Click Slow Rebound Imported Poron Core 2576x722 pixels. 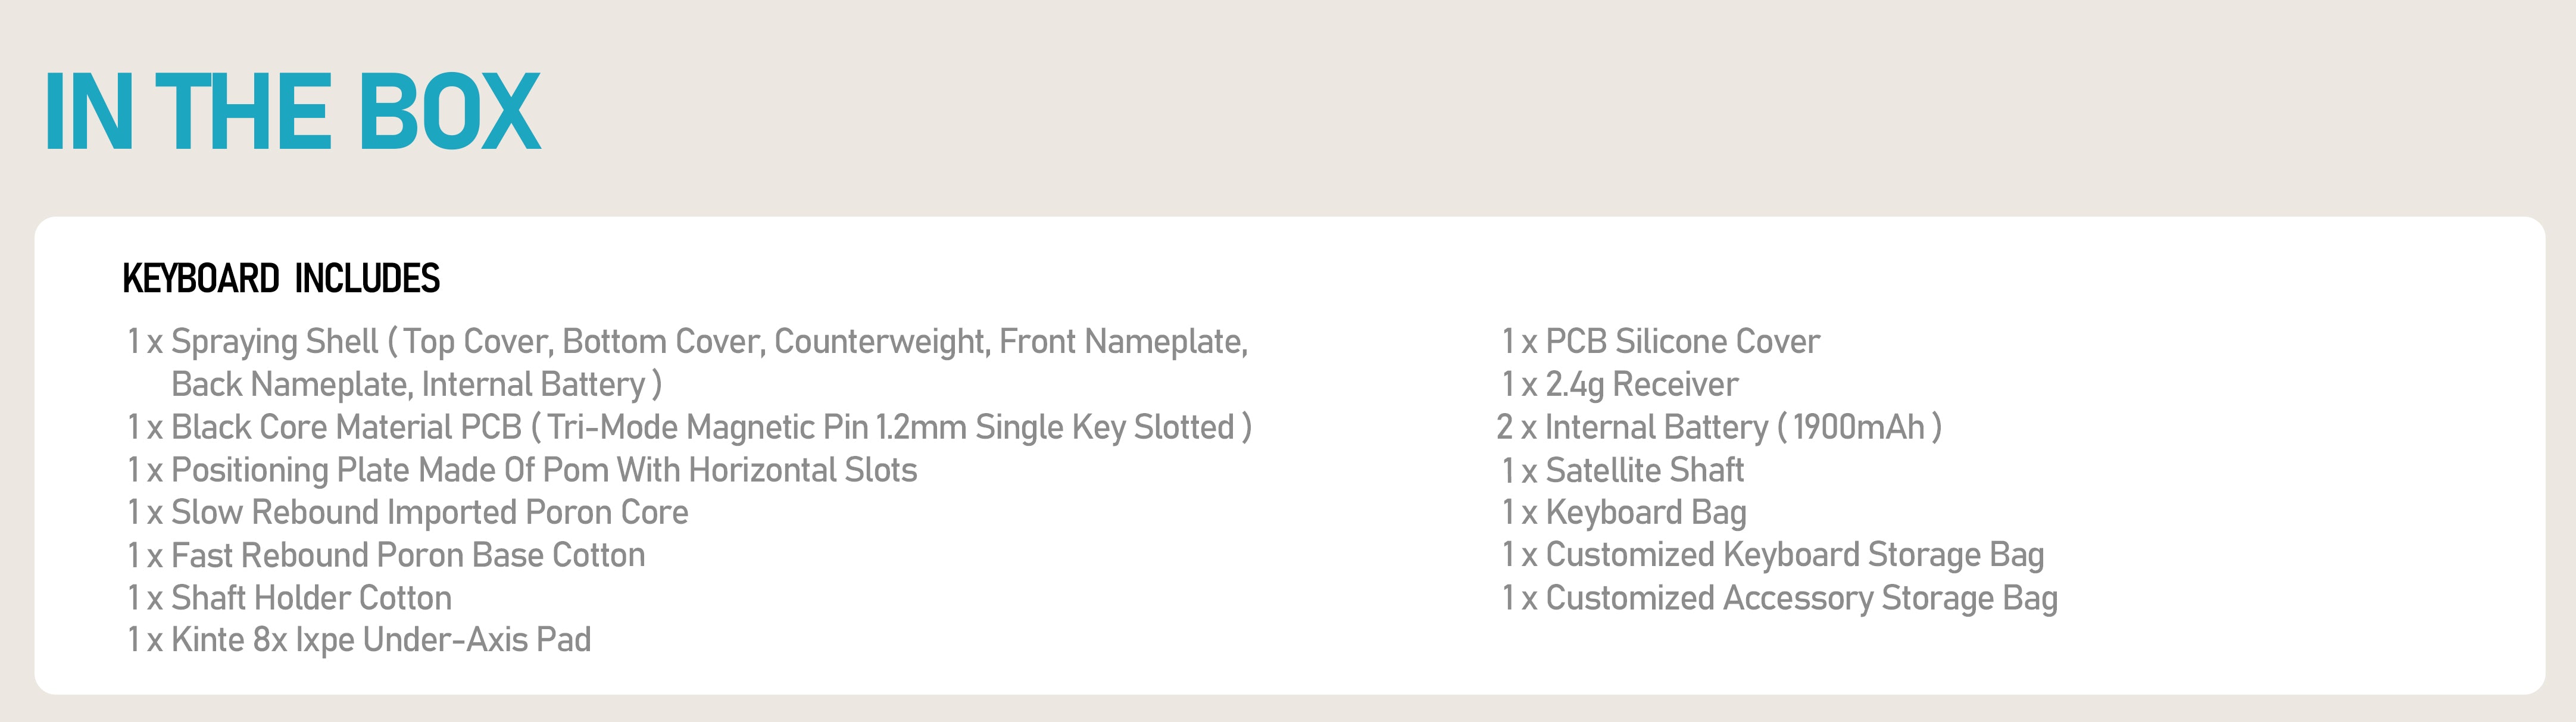pyautogui.click(x=408, y=513)
